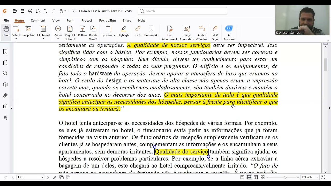
Task: Open the Image Annotation tool
Action: pyautogui.click(x=187, y=33)
